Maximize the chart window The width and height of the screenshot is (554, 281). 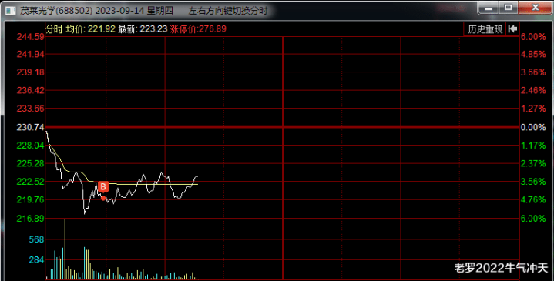click(508, 8)
